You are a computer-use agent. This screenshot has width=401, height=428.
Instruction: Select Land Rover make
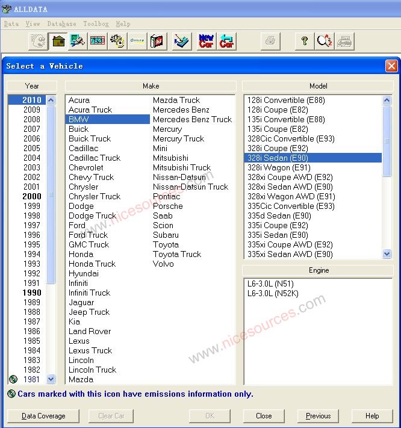click(90, 331)
